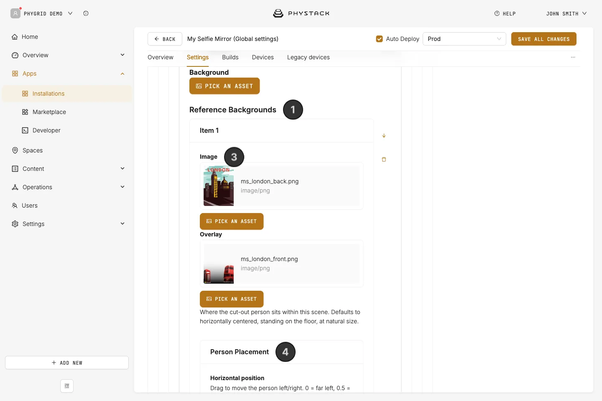Expand the Content sidebar section
The width and height of the screenshot is (602, 401).
pos(122,168)
